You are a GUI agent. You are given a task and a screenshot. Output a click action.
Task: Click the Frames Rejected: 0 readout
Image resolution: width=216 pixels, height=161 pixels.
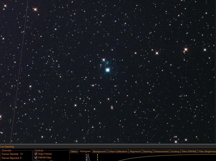tap(11, 158)
